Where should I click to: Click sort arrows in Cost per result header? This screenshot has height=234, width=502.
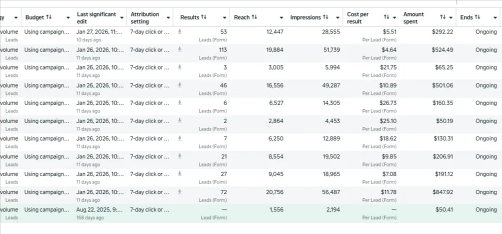pos(386,18)
